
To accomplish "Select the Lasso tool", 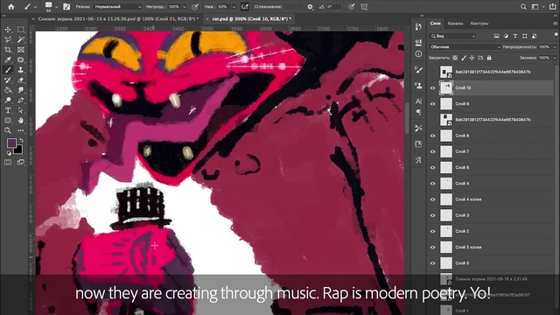I will pyautogui.click(x=8, y=39).
